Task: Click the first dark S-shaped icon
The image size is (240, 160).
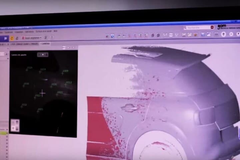Action: coord(153,35)
